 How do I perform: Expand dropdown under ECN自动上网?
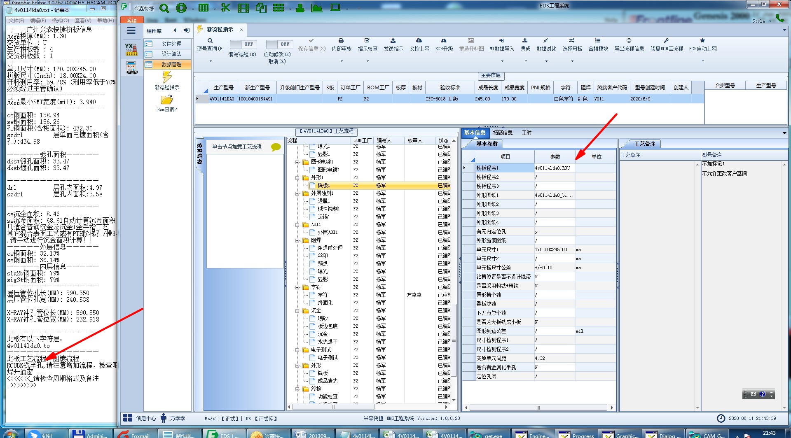coord(702,61)
